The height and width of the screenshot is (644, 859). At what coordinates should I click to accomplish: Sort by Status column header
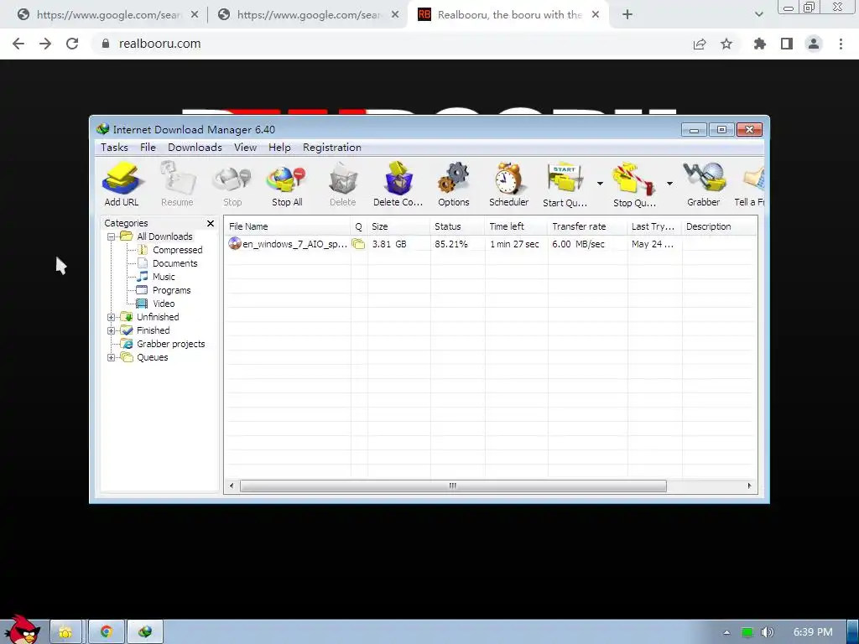click(457, 226)
